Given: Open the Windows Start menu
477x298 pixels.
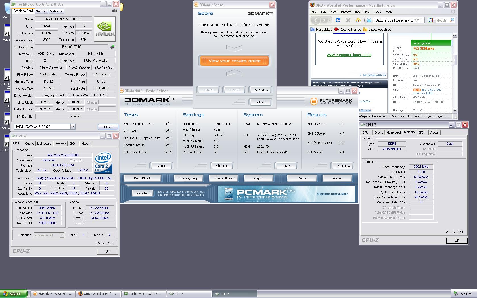Looking at the screenshot, I should (14, 294).
